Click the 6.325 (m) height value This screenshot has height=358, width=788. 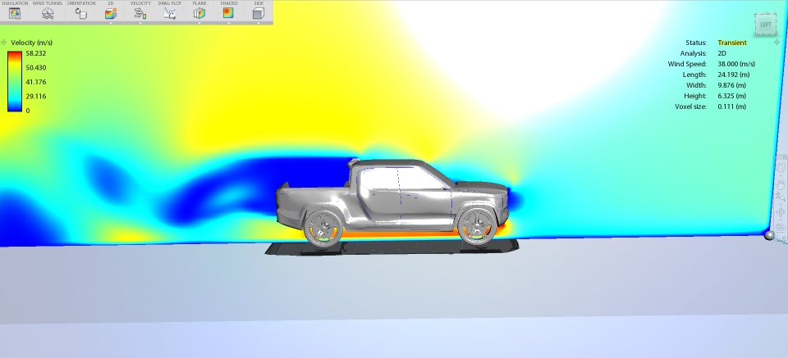click(x=731, y=96)
